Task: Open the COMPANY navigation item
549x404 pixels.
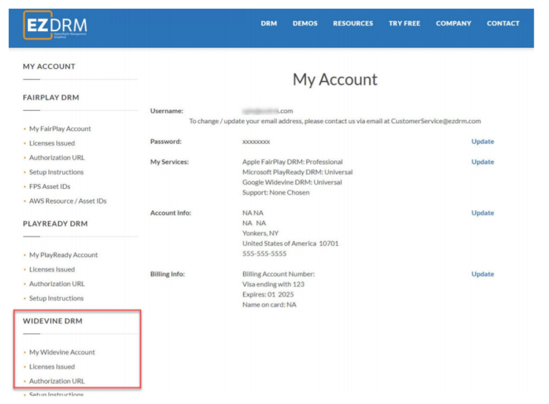Action: 454,23
